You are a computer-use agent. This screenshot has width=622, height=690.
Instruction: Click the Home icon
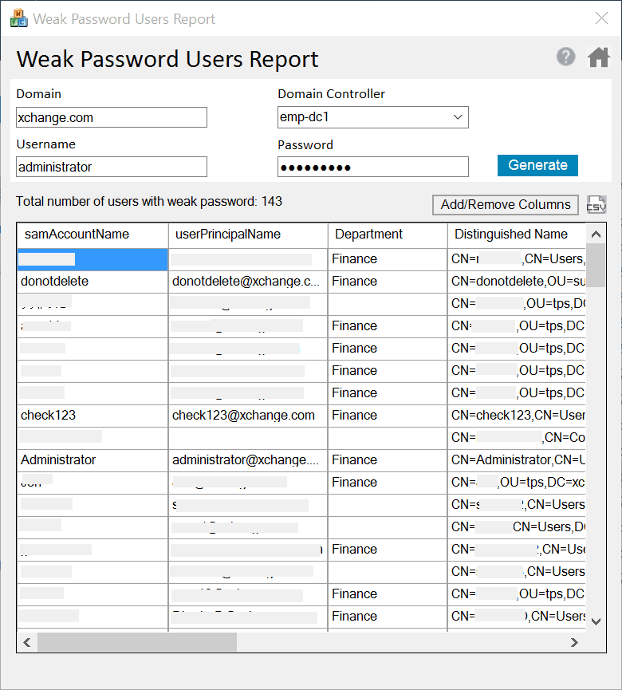click(x=598, y=57)
